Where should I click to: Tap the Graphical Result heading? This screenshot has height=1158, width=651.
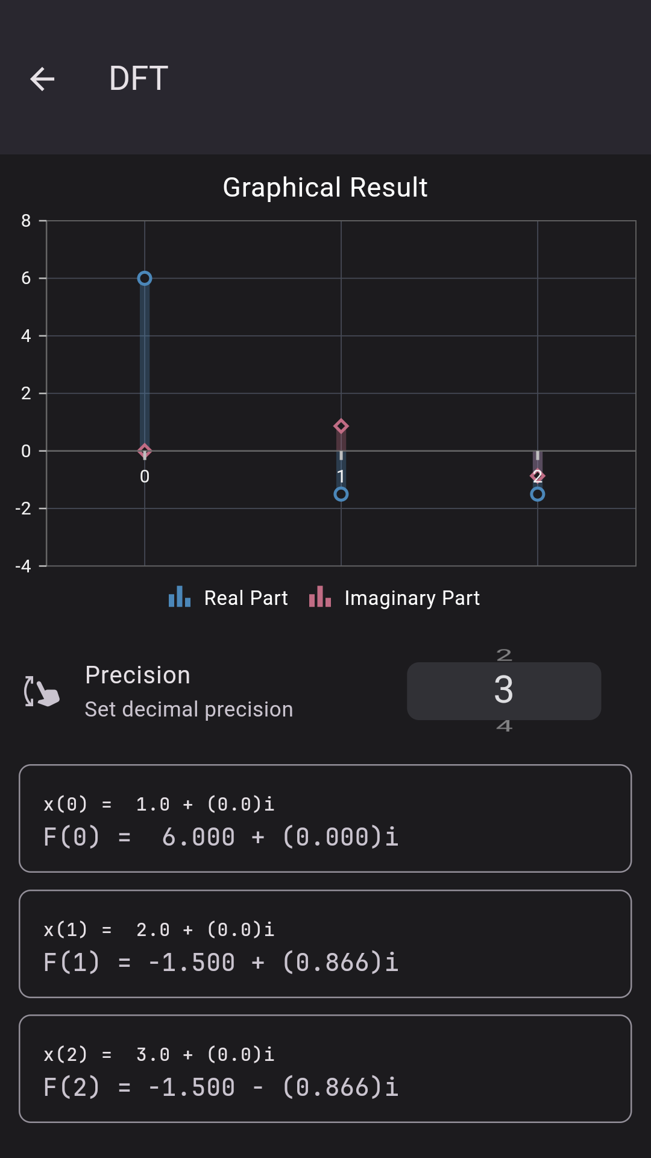(325, 188)
